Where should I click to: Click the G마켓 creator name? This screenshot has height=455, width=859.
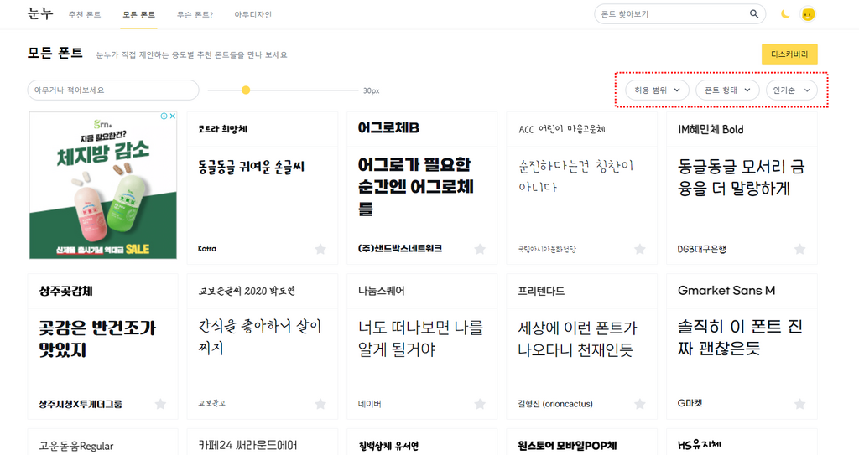(x=690, y=403)
